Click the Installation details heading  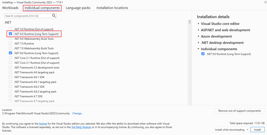pos(213,17)
